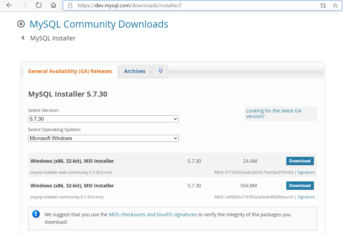Screen dimensions: 343x235
Task: Click the 24.4M file size cell
Action: click(250, 161)
